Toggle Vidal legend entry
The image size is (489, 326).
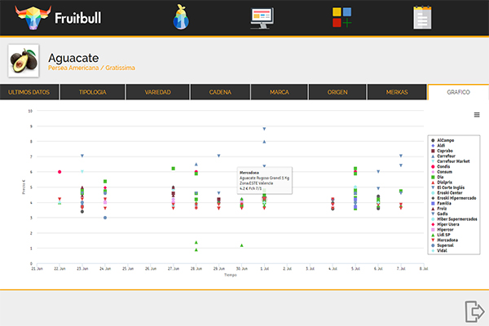[439, 250]
